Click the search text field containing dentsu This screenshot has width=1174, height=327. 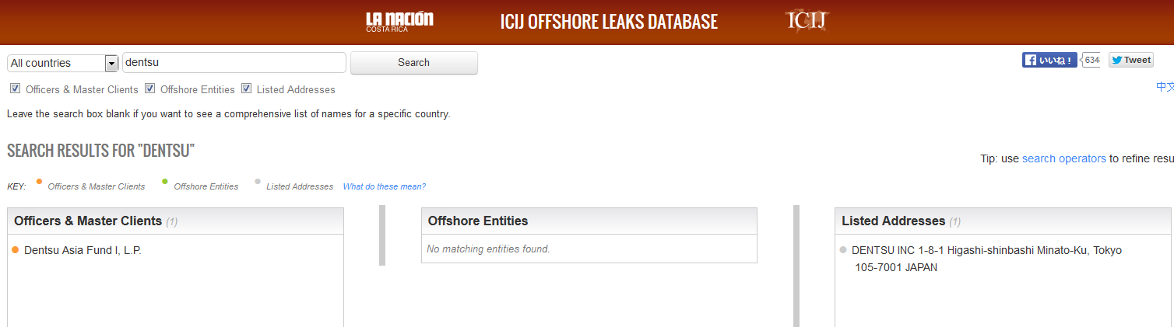pyautogui.click(x=234, y=63)
